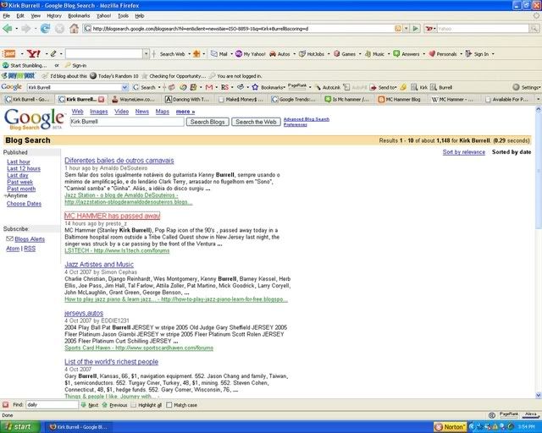Click the Bookmarks star in Google toolbar
This screenshot has height=433, width=542.
[x=255, y=87]
